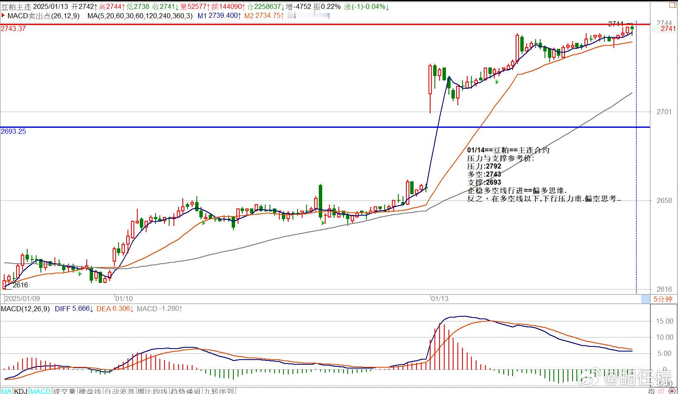Click the 组 group button

point(661,391)
